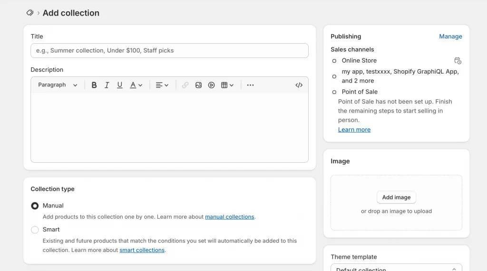Click the collection Title input field
The image size is (487, 271).
(169, 51)
